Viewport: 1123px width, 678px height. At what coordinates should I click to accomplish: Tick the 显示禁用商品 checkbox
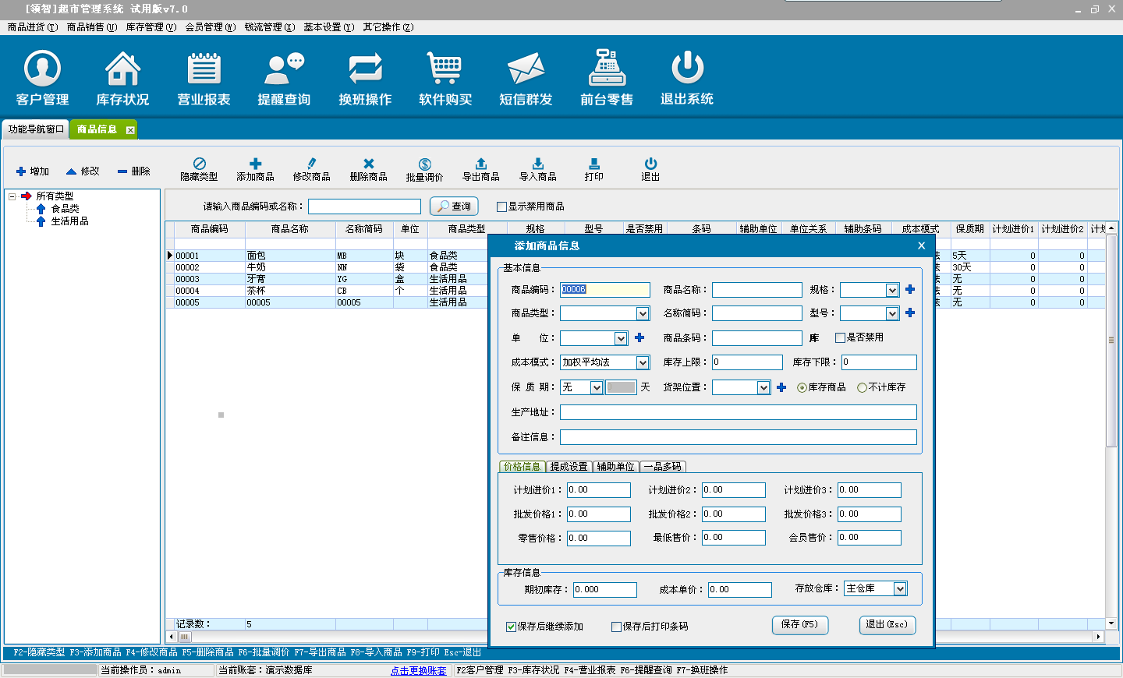pos(501,207)
